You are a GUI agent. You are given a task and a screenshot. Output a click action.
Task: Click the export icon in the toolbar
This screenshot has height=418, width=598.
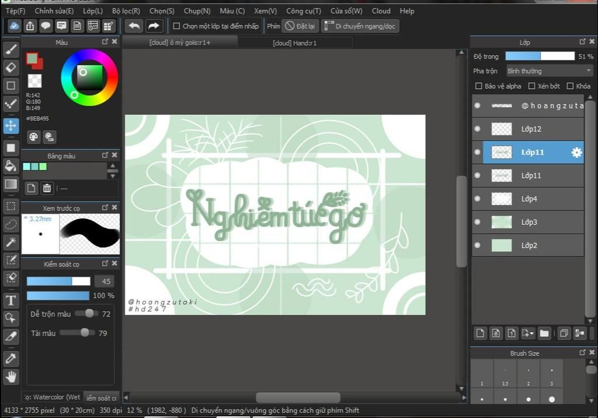click(x=30, y=26)
